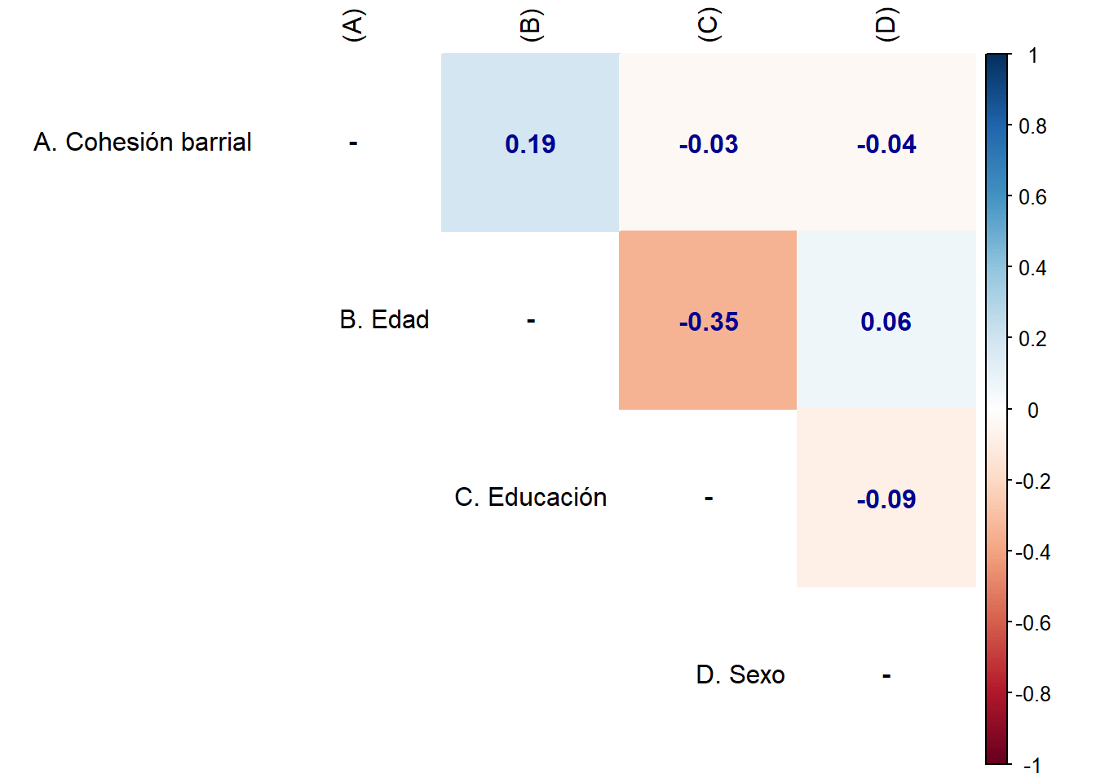Click the (B) column header
The image size is (1096, 782).
pyautogui.click(x=530, y=25)
